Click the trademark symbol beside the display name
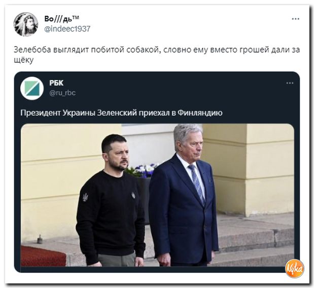This screenshot has width=315, height=289. coord(75,18)
